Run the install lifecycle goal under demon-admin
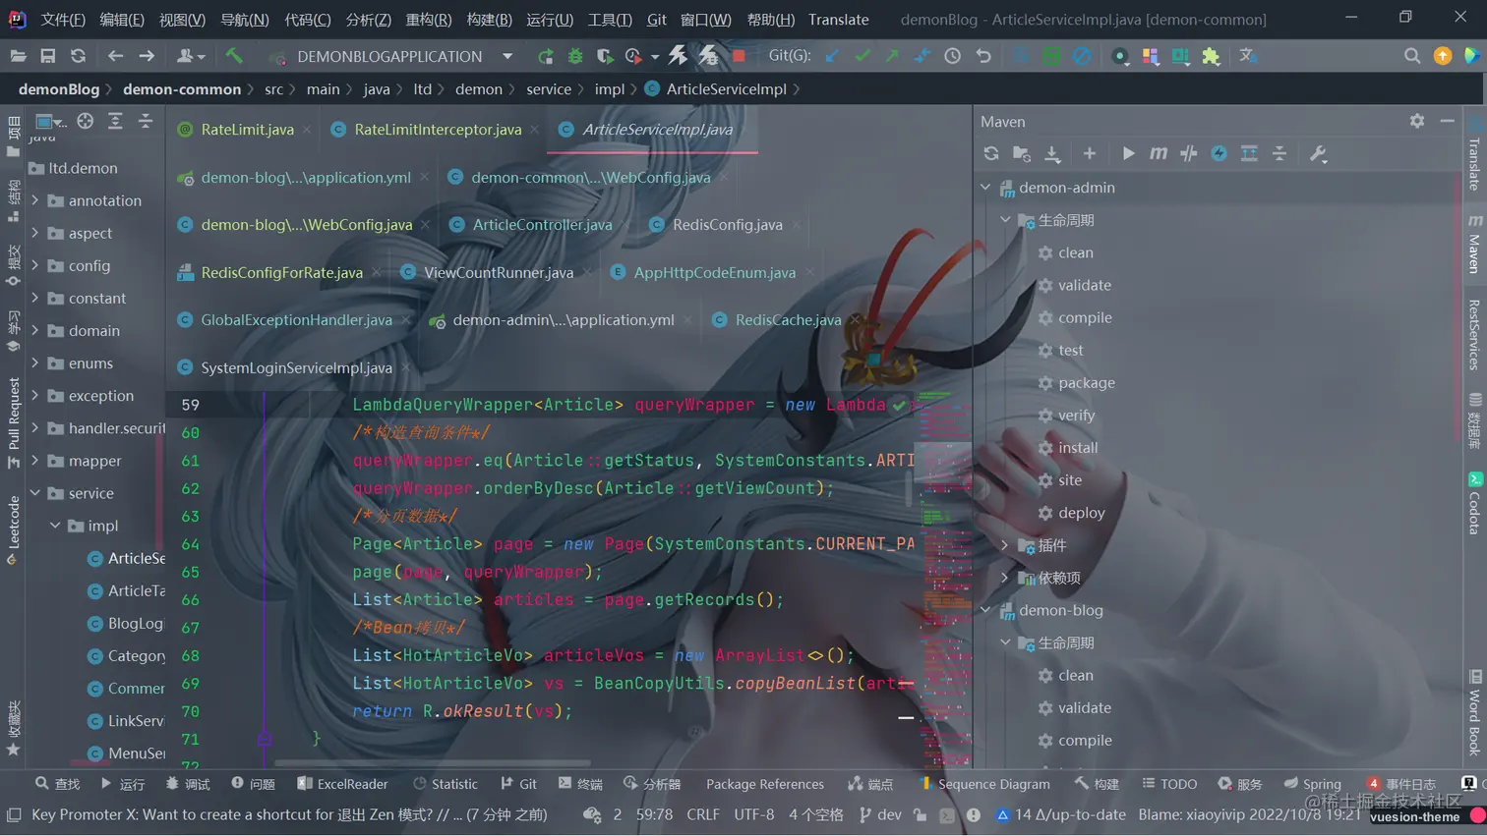This screenshot has height=836, width=1487. [x=1078, y=447]
